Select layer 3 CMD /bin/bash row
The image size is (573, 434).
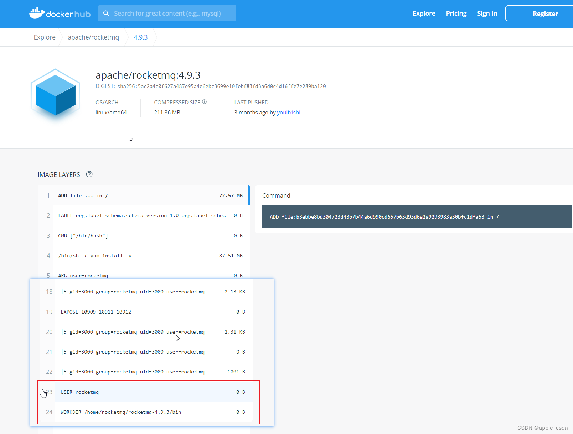point(144,236)
